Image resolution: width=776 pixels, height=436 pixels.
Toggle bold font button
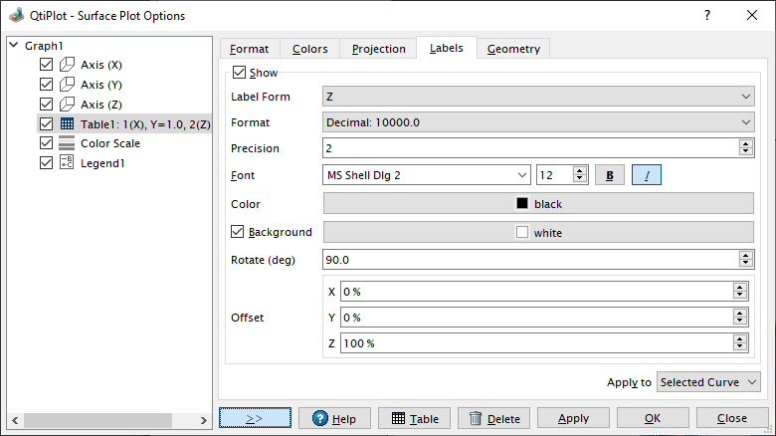click(x=609, y=175)
